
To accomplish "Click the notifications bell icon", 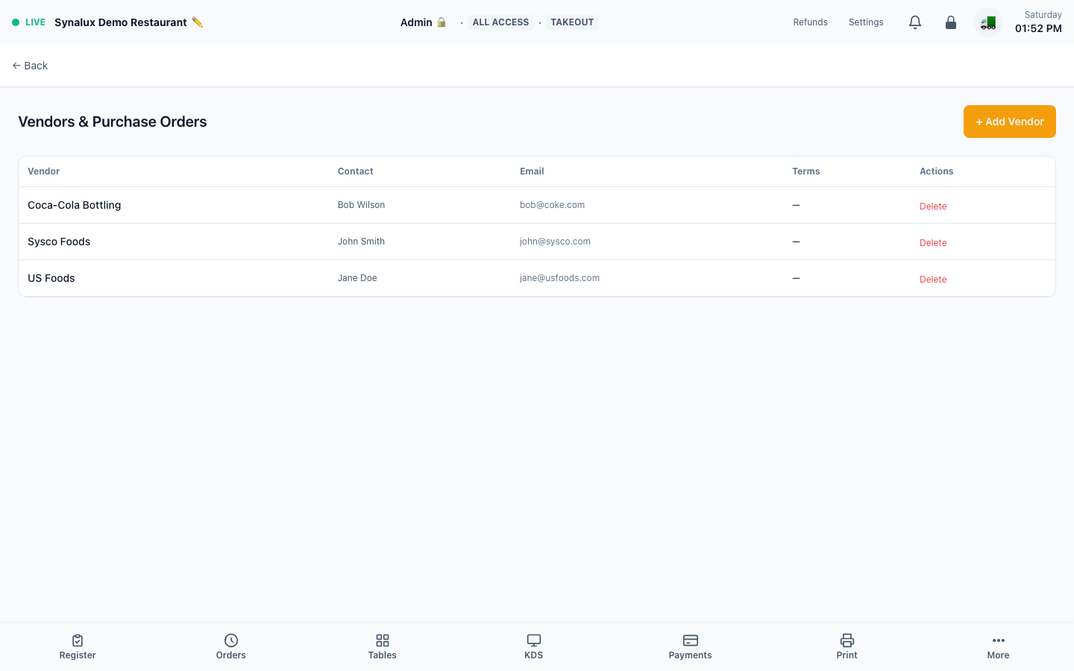I will [x=915, y=22].
